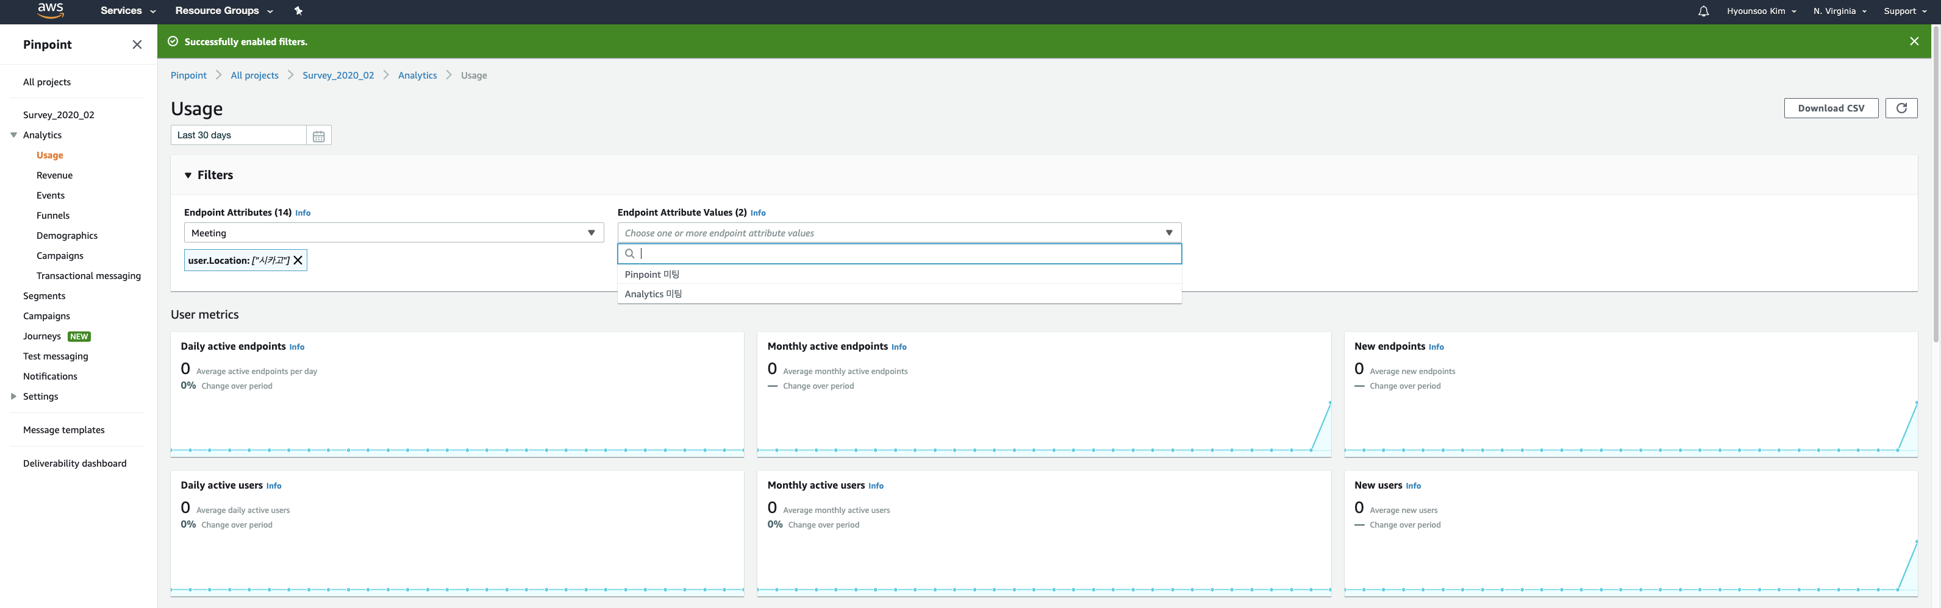Open Deliverability dashboard
Image resolution: width=1941 pixels, height=608 pixels.
click(x=74, y=464)
